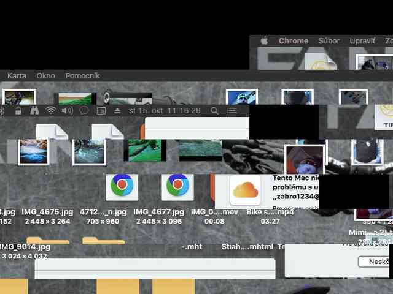Viewport: 393px width, 294px height.
Task: Click the lock icon in menu bar
Action: (18, 111)
